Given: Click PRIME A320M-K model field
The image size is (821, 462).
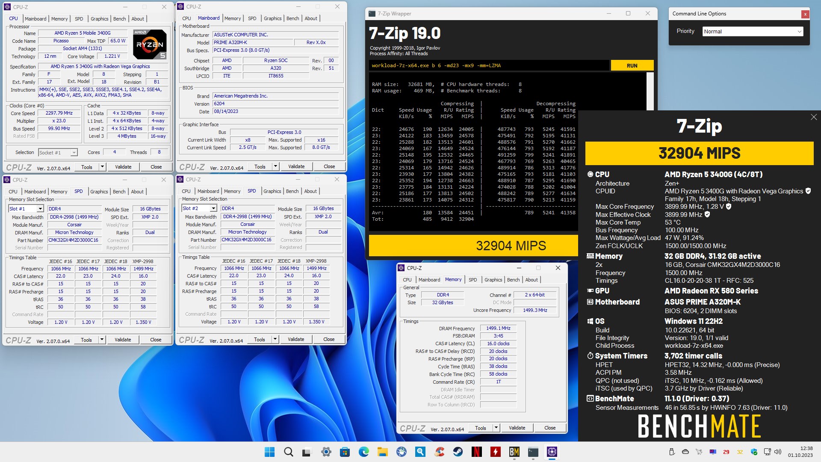Looking at the screenshot, I should (253, 42).
